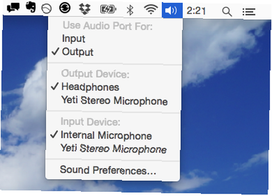Close the volume speaker menu icon
This screenshot has width=272, height=196.
172,10
